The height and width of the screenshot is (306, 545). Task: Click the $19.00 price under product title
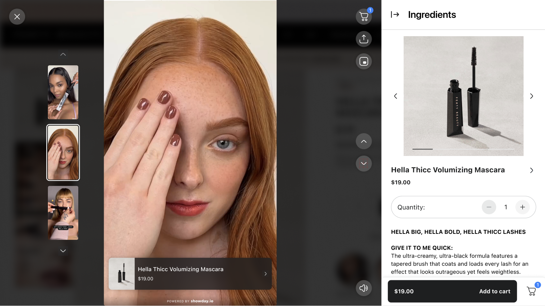(401, 182)
